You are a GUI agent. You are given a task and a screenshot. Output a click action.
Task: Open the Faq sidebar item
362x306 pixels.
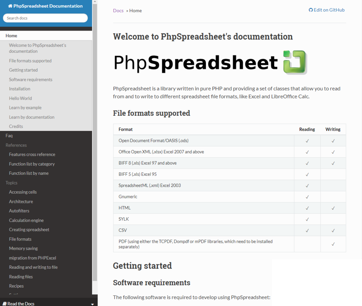coord(9,136)
